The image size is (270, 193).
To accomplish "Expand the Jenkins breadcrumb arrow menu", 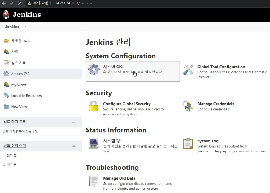I will click(25, 27).
